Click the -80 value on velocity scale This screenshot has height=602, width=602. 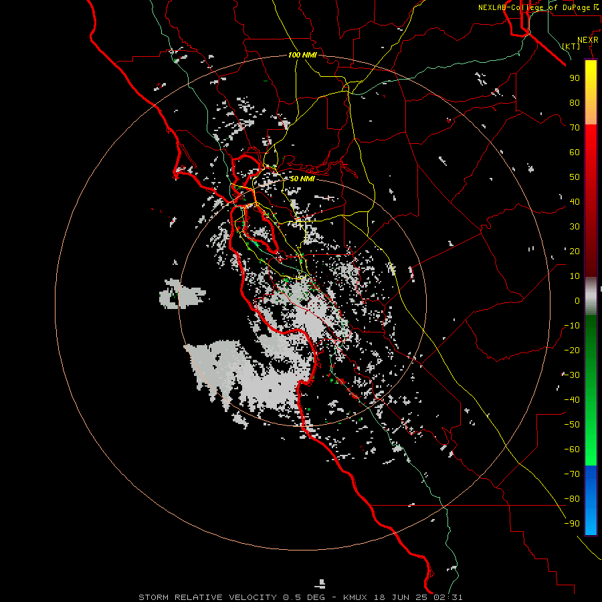tap(572, 499)
